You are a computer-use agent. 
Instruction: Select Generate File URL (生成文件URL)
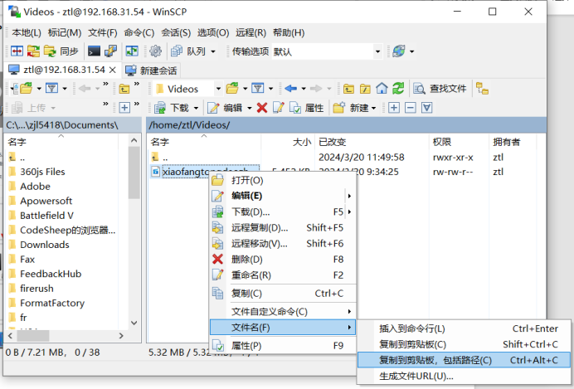pos(464,377)
